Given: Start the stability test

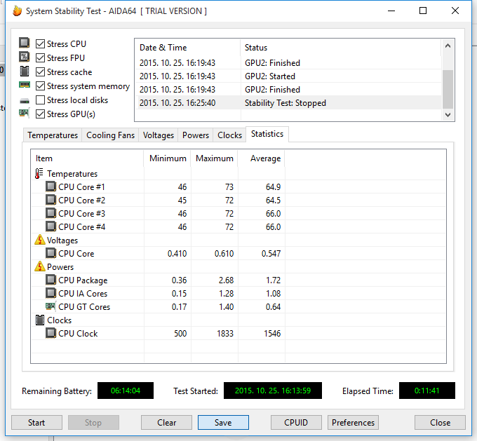Looking at the screenshot, I should pyautogui.click(x=36, y=423).
